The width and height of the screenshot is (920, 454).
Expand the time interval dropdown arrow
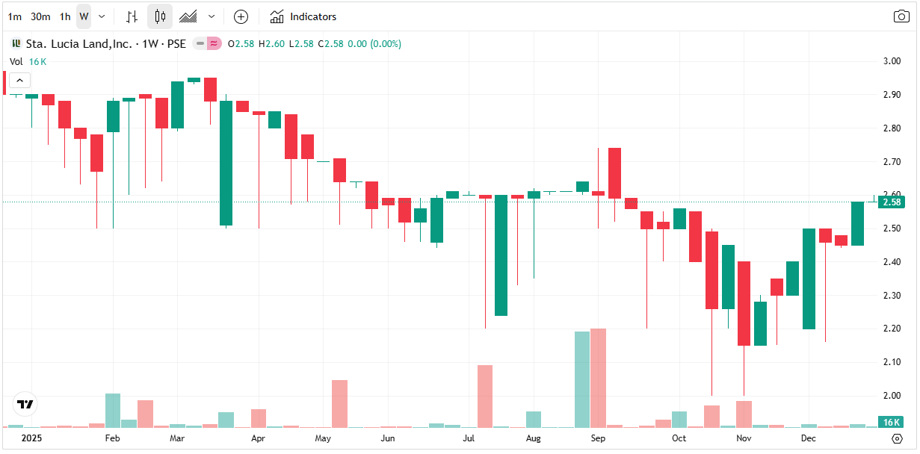pyautogui.click(x=102, y=16)
